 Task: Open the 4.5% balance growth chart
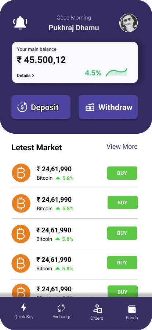116,73
